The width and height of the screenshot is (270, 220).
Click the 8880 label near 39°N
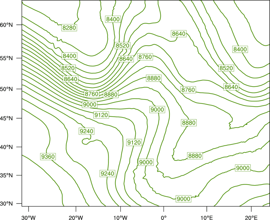(195, 156)
